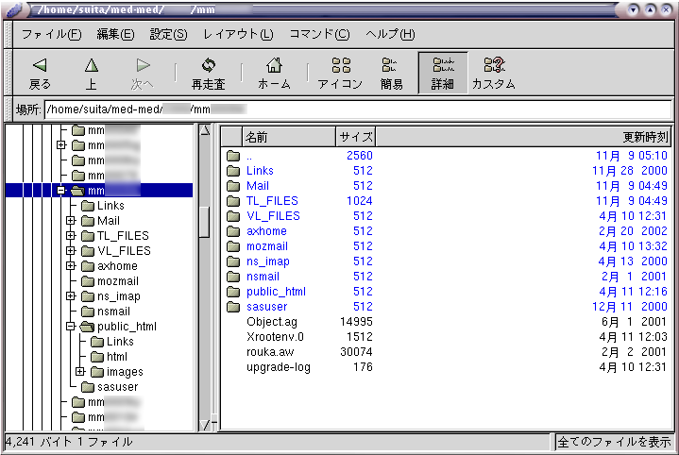The image size is (679, 455).
Task: Open the カスタム (Custom) view icon
Action: coord(493,65)
